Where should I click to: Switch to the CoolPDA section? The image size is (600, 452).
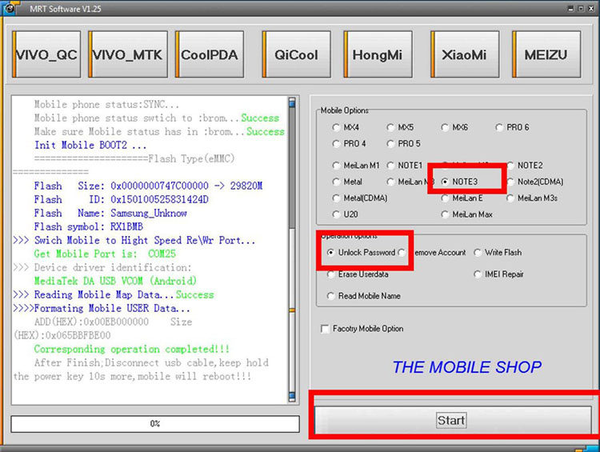[x=210, y=54]
